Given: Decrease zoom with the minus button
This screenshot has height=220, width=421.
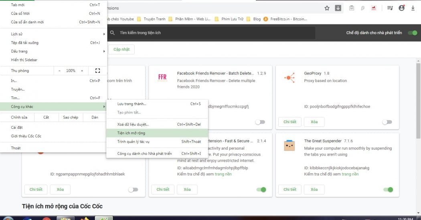Looking at the screenshot, I should pyautogui.click(x=59, y=71).
